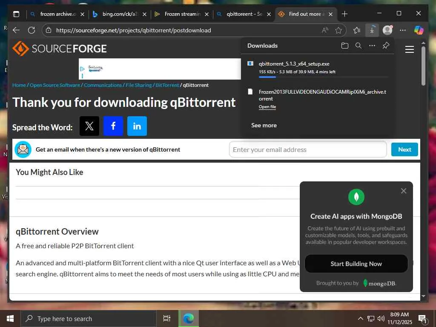This screenshot has width=436, height=327.
Task: Click the qbittorrent setup download progress bar
Action: pos(324,77)
